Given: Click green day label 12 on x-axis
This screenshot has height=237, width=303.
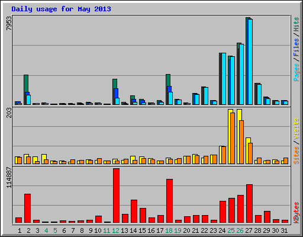Looking at the screenshot, I should click(x=115, y=230).
